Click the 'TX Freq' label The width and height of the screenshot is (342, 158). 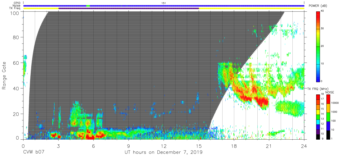click(x=15, y=8)
